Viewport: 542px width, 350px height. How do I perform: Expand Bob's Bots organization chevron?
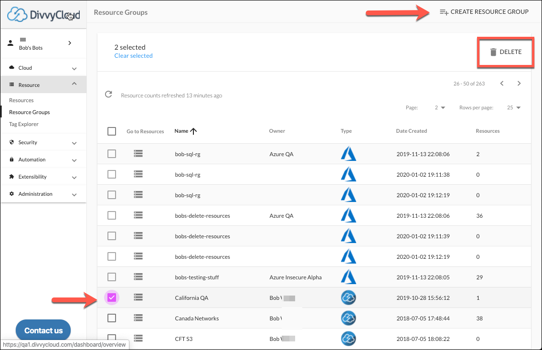(x=70, y=43)
